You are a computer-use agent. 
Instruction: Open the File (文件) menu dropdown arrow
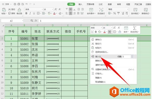[11, 4]
